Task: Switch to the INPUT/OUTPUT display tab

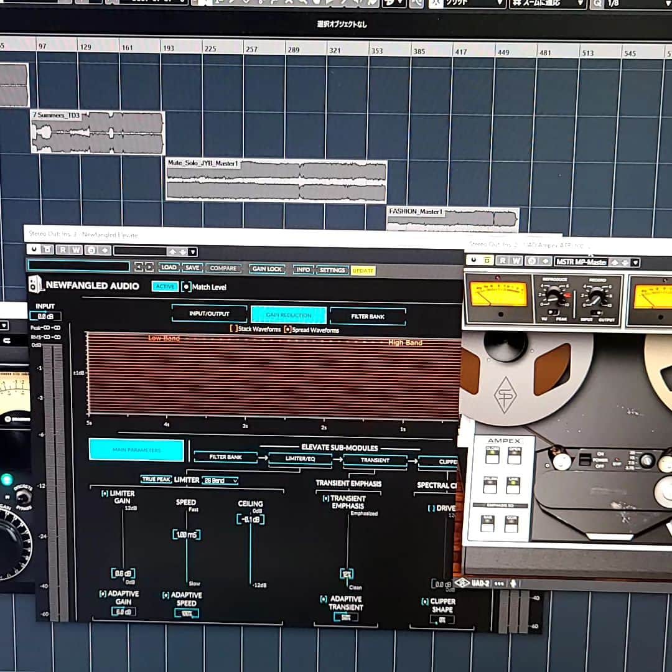Action: [209, 314]
